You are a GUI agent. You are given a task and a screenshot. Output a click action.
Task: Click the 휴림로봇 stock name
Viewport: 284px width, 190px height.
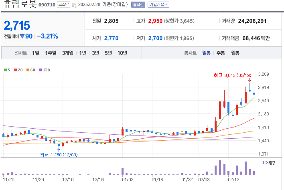20,4
